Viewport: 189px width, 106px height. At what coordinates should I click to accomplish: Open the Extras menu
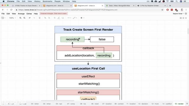pyautogui.click(x=29, y=14)
